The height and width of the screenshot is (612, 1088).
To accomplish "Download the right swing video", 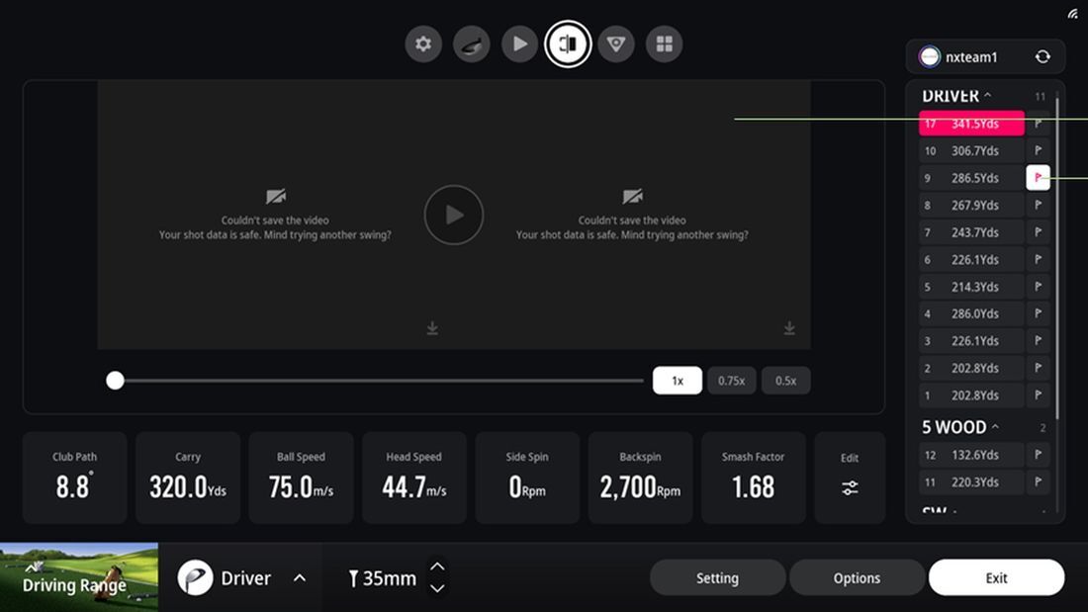I will pyautogui.click(x=789, y=327).
